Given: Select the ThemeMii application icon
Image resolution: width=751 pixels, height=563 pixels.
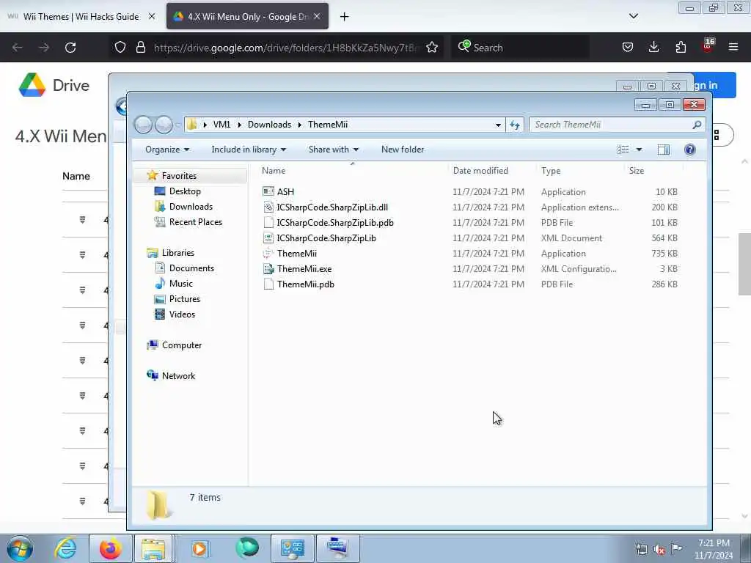Looking at the screenshot, I should pyautogui.click(x=268, y=253).
